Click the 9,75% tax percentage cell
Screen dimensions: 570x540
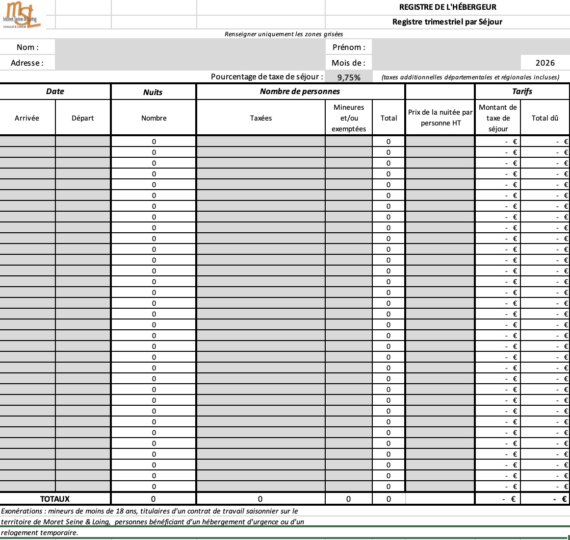(x=349, y=77)
